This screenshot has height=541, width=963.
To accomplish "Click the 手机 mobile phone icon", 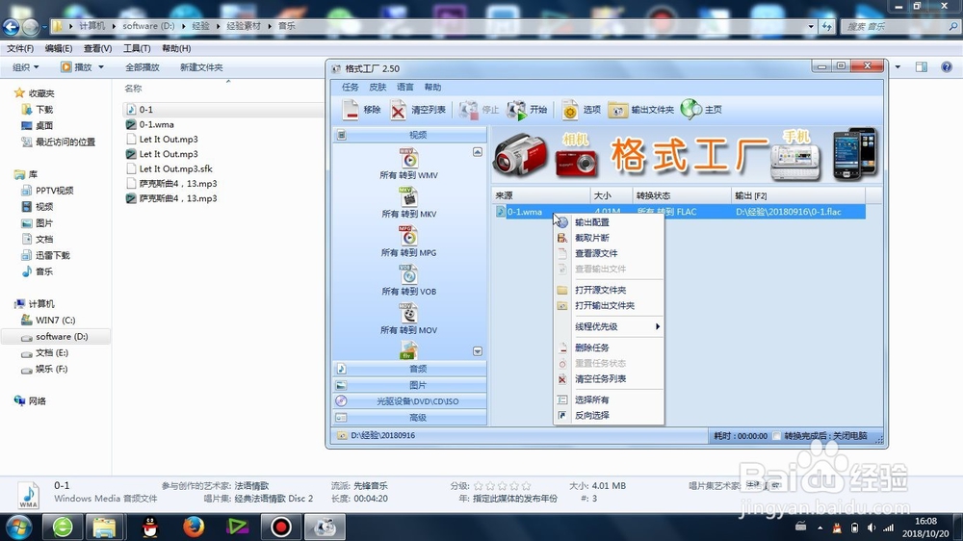I will click(795, 163).
